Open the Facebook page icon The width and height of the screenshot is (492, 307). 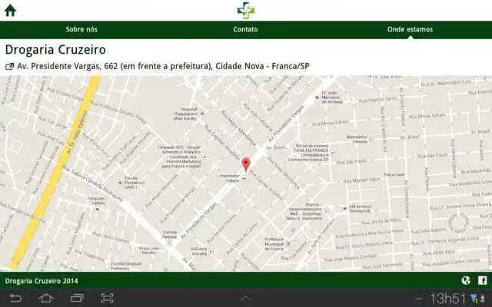[483, 280]
